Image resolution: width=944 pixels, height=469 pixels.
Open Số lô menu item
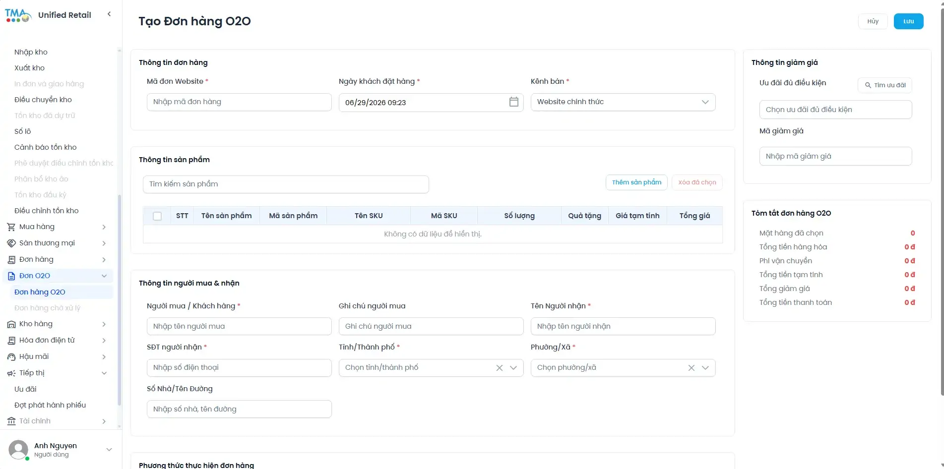tap(22, 131)
